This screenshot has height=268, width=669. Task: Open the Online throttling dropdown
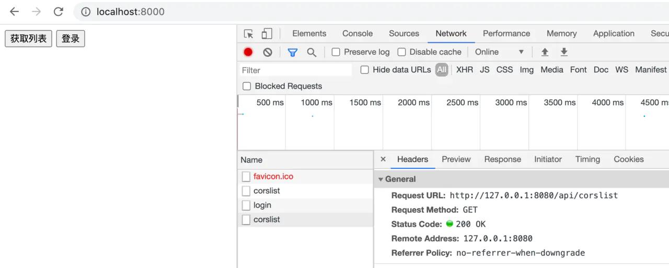[x=499, y=52]
